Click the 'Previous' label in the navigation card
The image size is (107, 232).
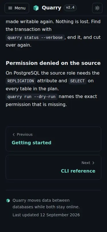[x=25, y=135]
